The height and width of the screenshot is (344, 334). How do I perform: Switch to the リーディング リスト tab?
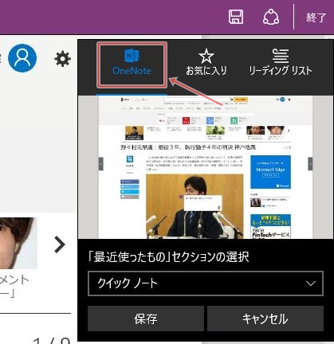coord(281,63)
